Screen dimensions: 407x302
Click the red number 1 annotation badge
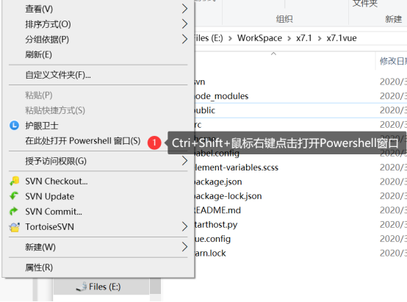coord(154,143)
